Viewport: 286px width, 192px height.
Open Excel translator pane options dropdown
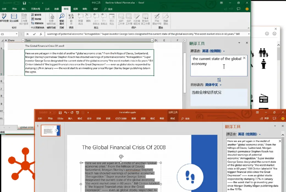coord(239,43)
